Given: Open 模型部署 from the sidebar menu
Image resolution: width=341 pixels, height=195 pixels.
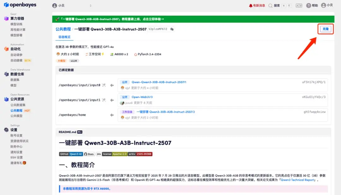Looking at the screenshot, I should (x=16, y=35).
